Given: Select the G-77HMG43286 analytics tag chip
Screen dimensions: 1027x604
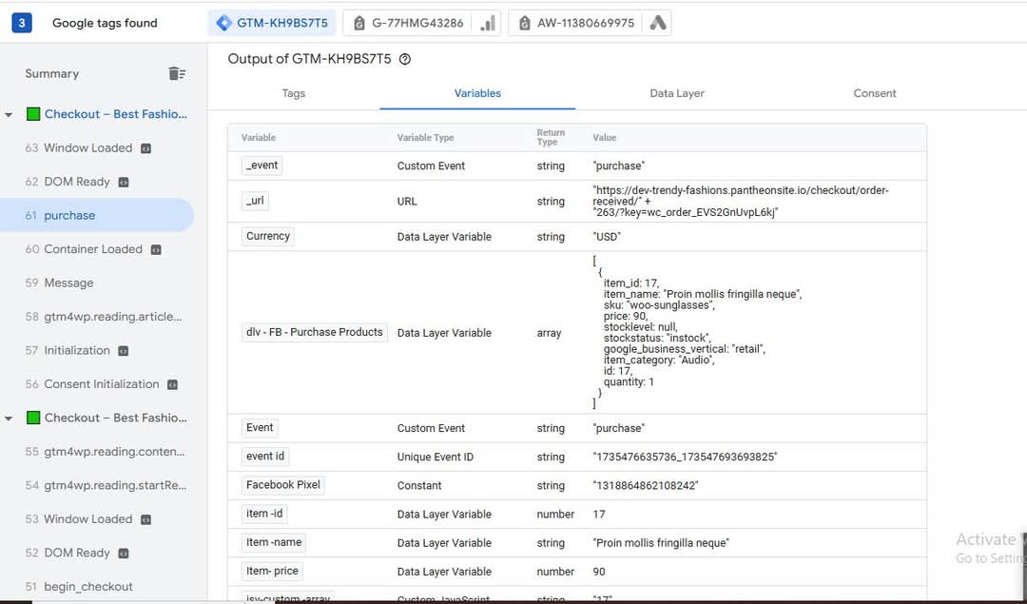Looking at the screenshot, I should coord(422,23).
